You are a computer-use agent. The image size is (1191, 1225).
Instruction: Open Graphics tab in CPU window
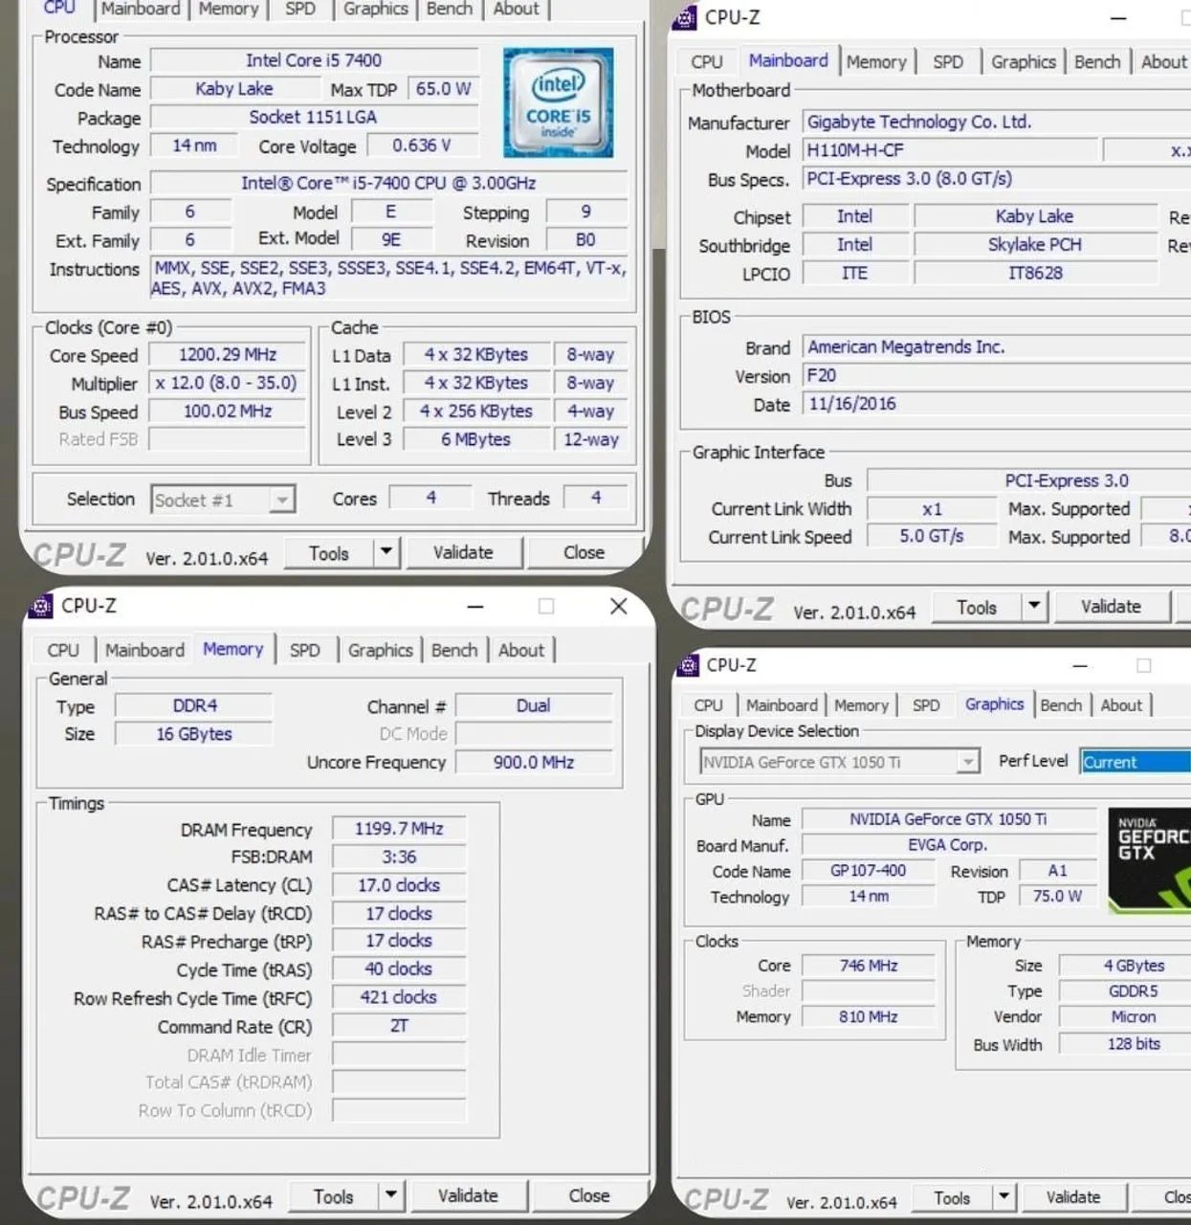tap(375, 9)
